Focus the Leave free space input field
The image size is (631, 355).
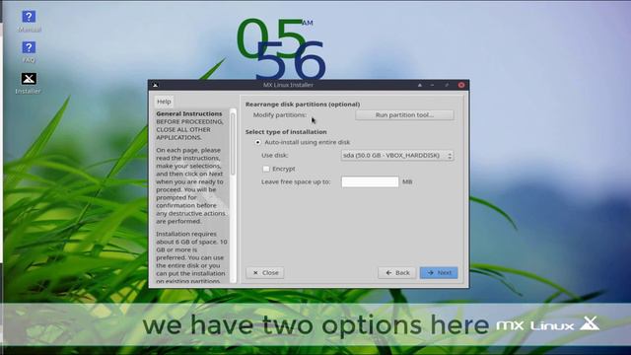[x=370, y=181]
